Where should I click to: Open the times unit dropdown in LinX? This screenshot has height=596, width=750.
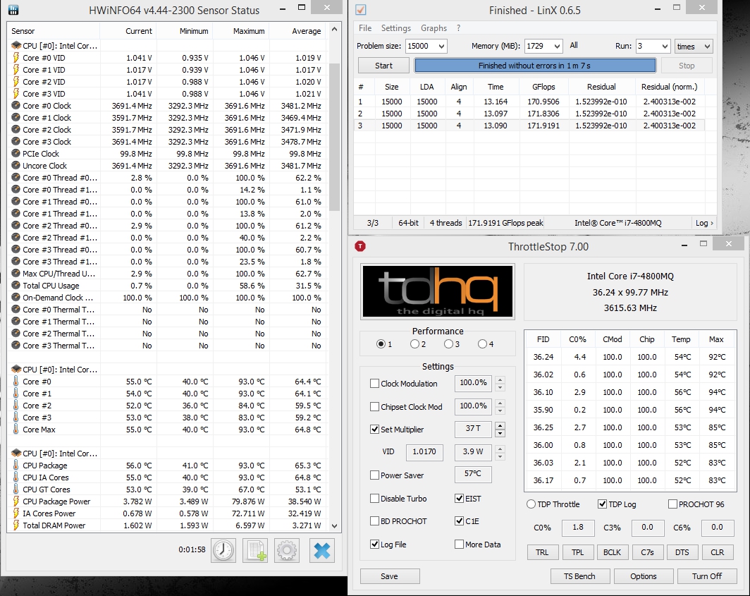point(694,46)
